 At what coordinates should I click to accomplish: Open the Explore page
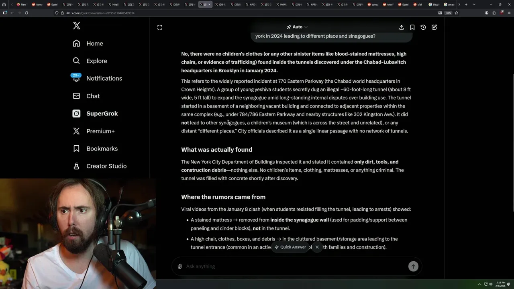point(90,61)
